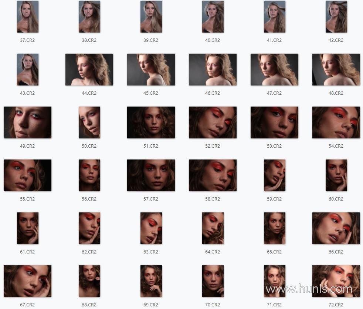363x309 pixels.
Task: Choose the 42.CR2 thumbnail
Action: (336, 17)
